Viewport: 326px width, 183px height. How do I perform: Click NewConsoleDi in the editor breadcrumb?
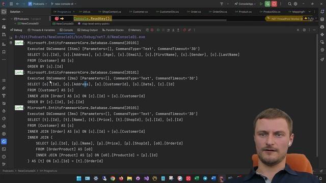pos(63,24)
